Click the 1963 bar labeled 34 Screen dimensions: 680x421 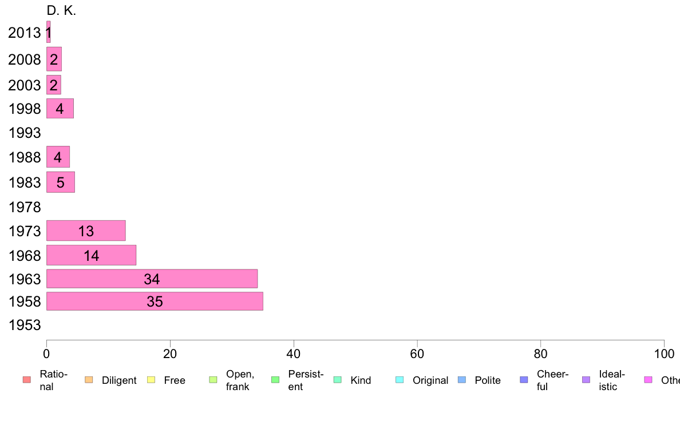click(152, 279)
